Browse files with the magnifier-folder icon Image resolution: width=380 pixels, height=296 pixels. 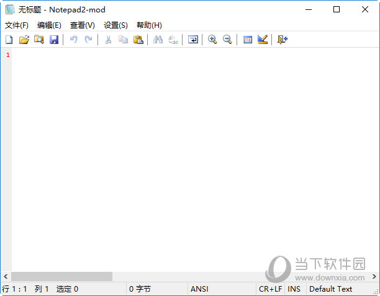(x=39, y=40)
